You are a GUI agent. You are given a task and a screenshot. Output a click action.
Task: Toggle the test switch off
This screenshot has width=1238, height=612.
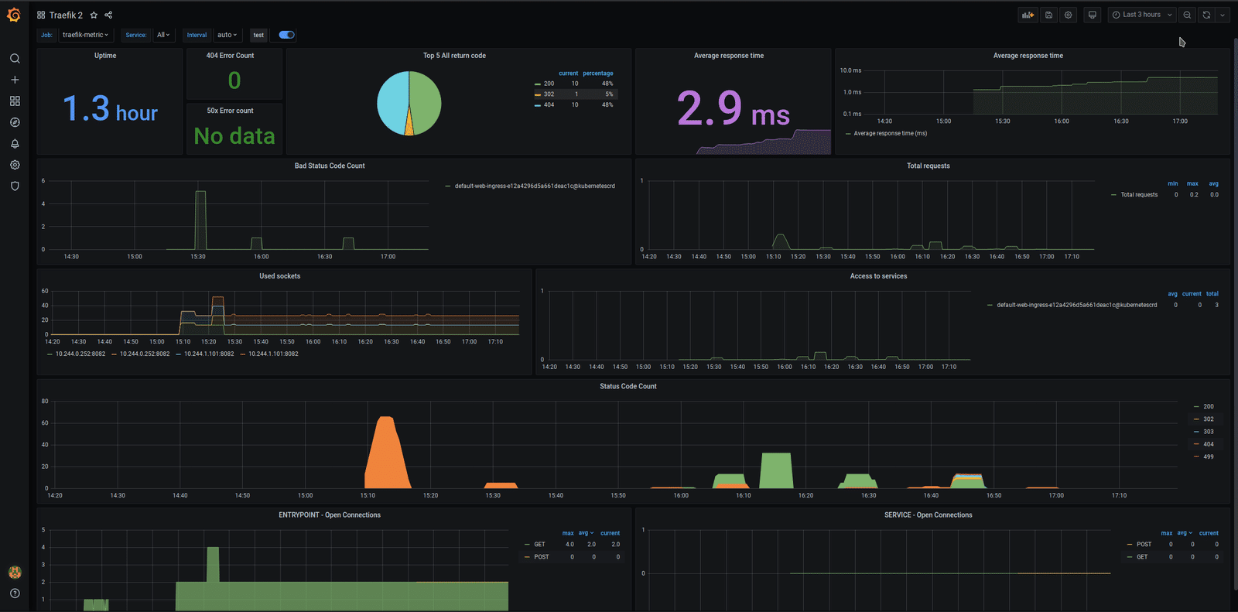(286, 35)
